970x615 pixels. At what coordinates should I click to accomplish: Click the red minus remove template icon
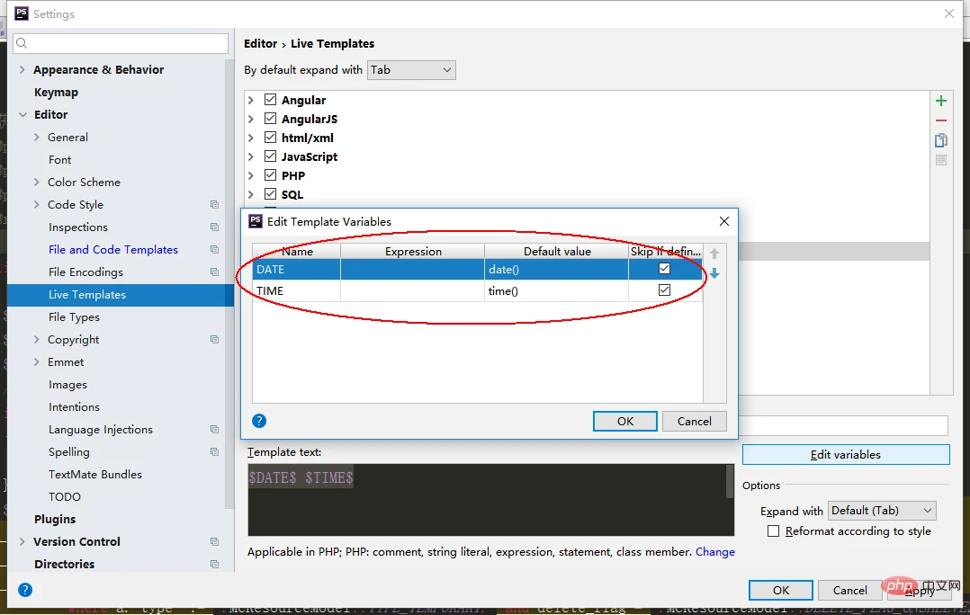pos(941,120)
